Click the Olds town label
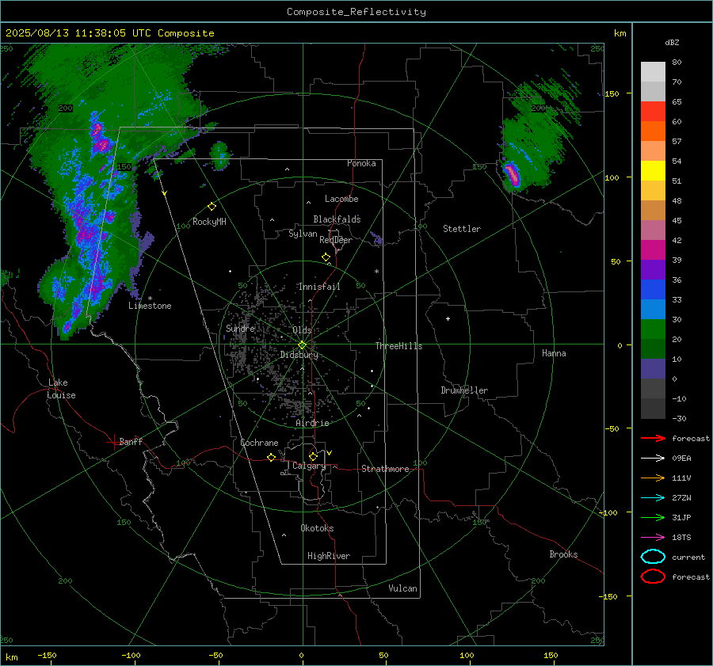This screenshot has width=713, height=666. coord(302,330)
